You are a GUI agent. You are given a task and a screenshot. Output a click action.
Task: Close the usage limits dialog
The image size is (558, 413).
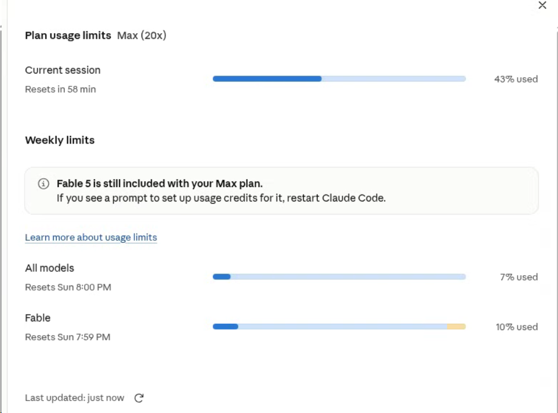tap(542, 5)
